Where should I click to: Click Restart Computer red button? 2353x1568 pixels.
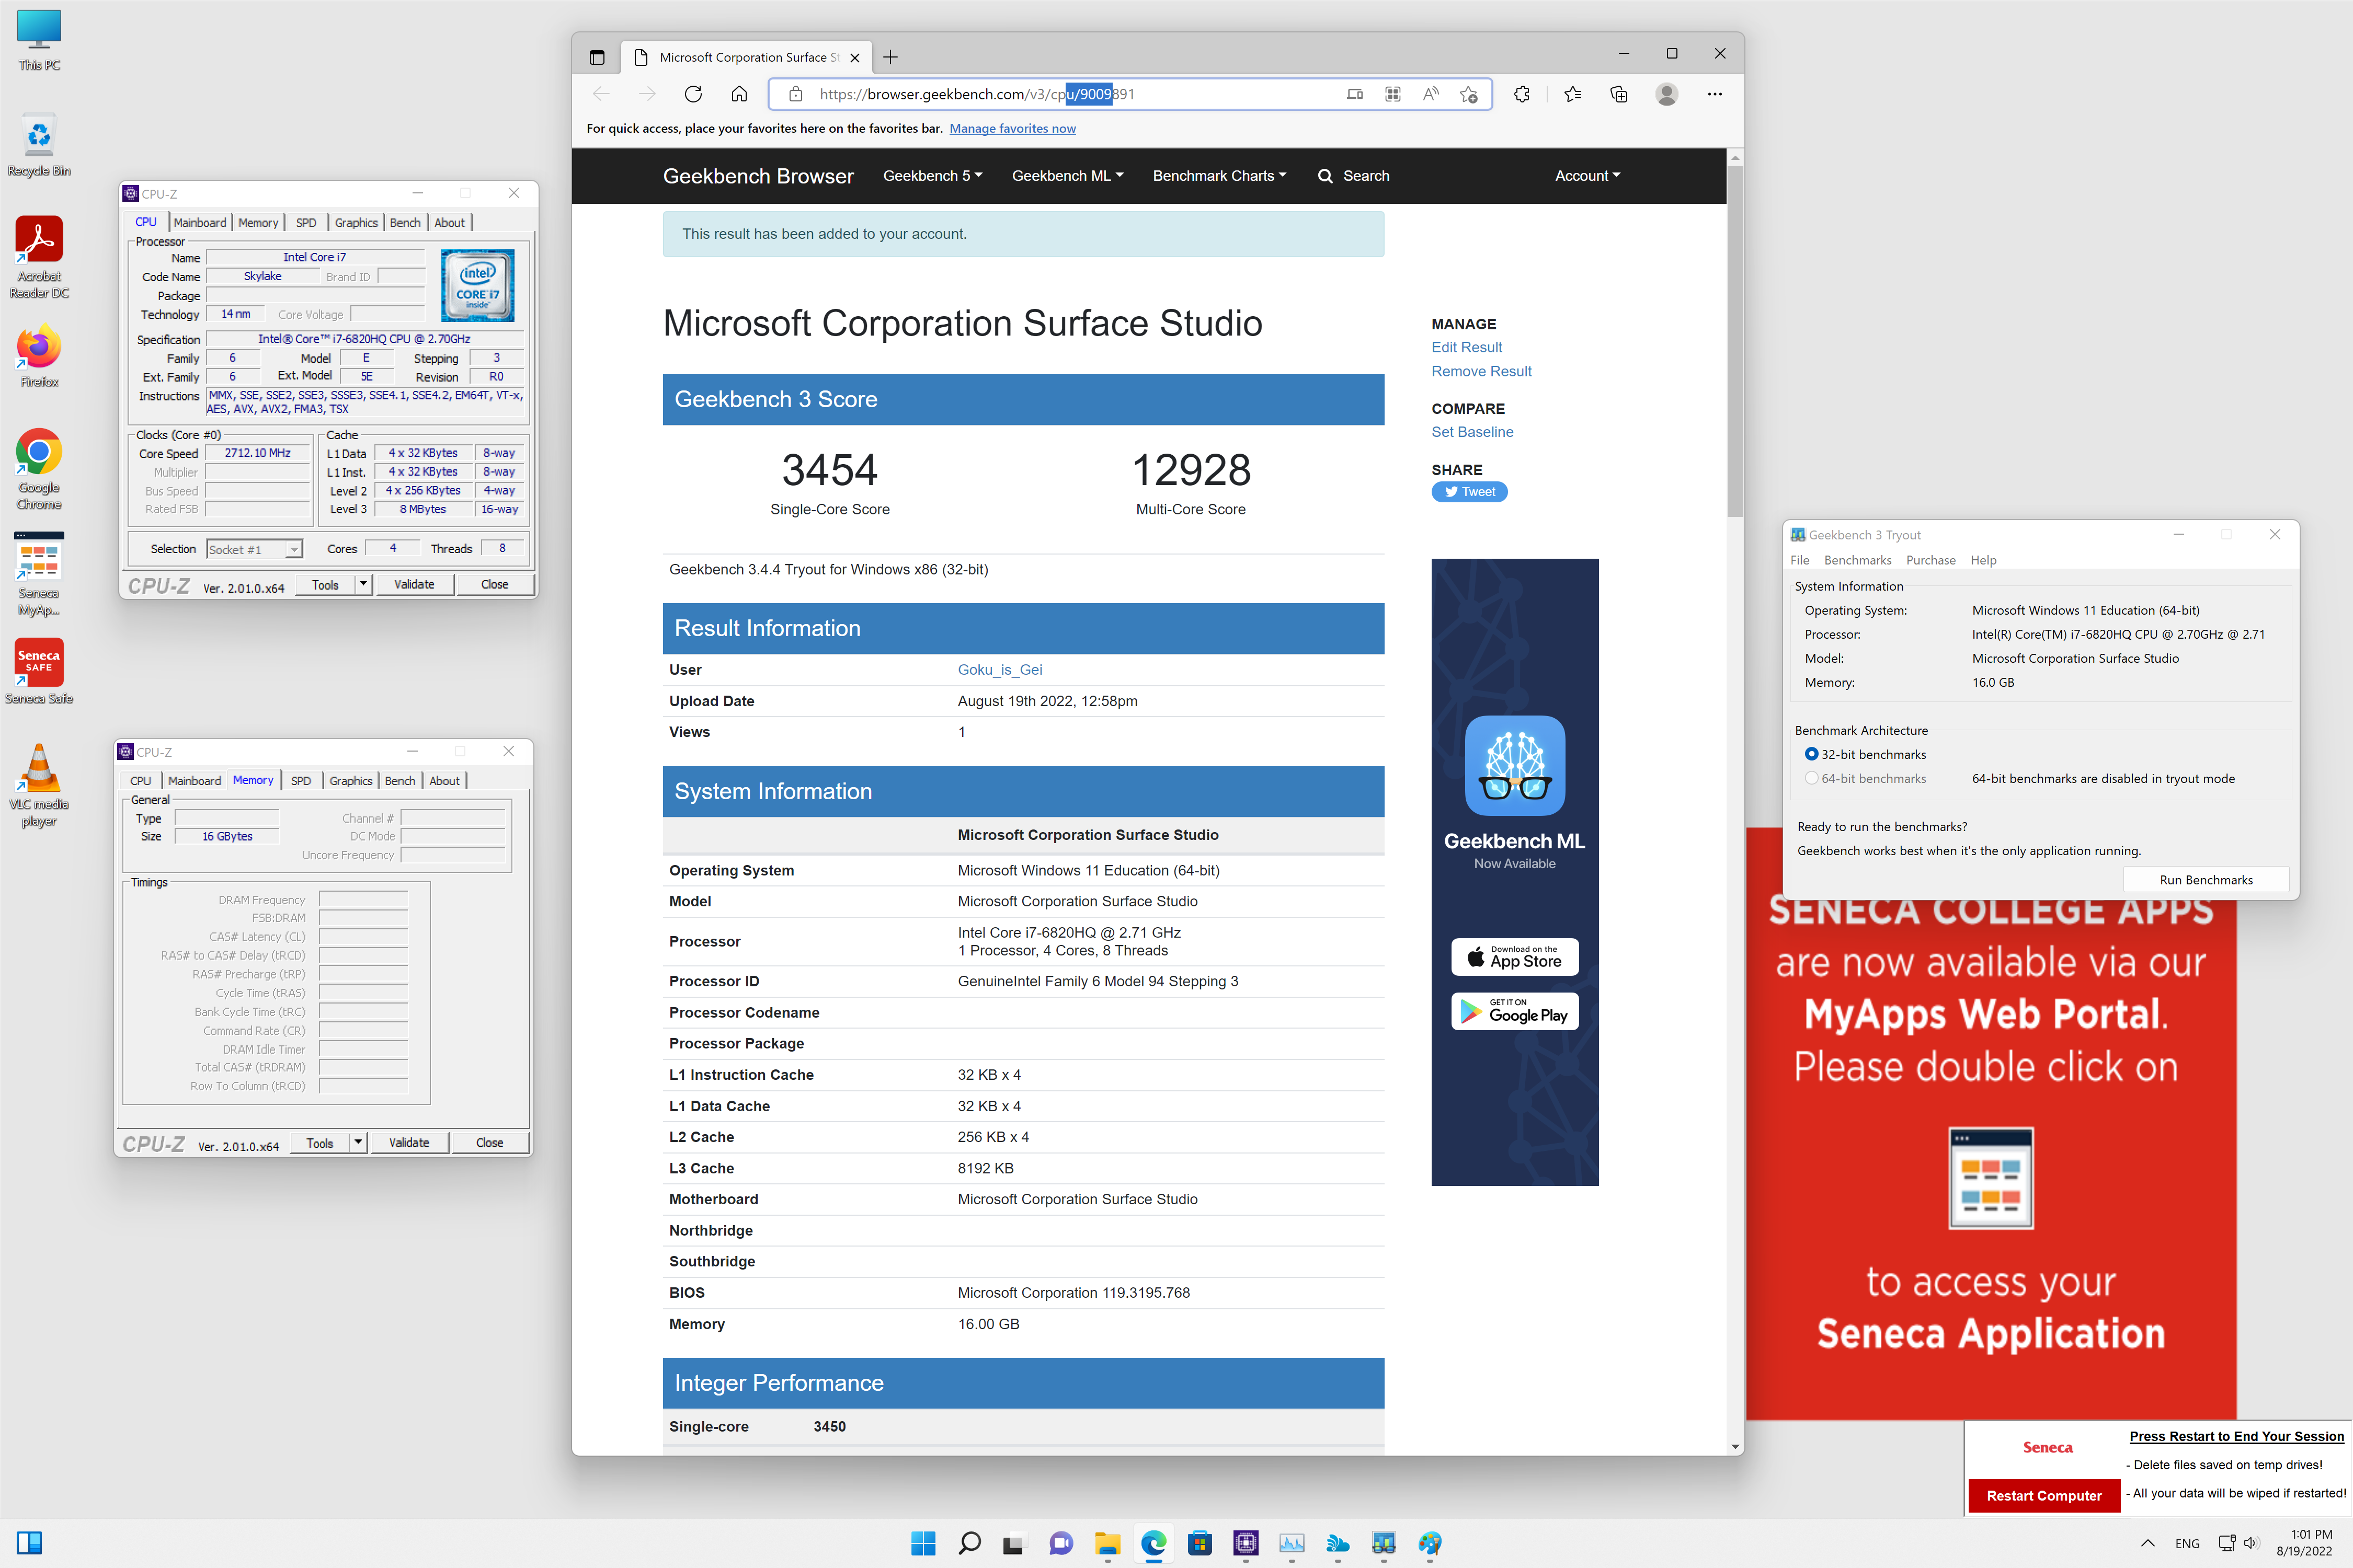pos(2043,1495)
